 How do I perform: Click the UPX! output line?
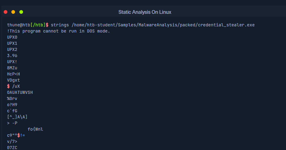point(12,62)
